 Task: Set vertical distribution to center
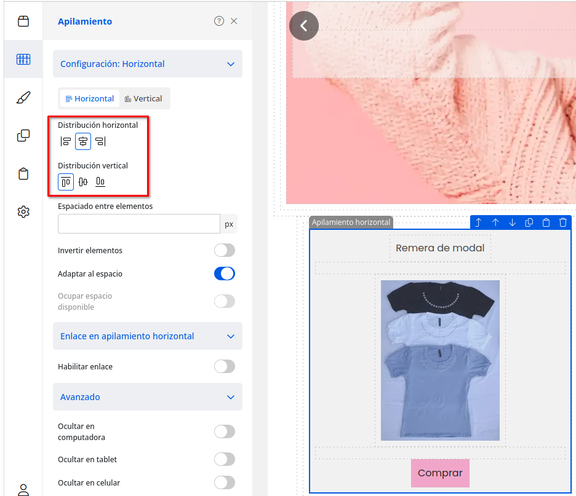(83, 182)
